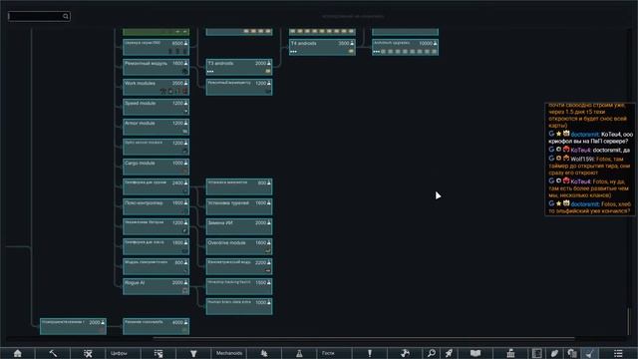Click username Wolf159 in chat overlay
Screen dimensions: 638x359
582,160
